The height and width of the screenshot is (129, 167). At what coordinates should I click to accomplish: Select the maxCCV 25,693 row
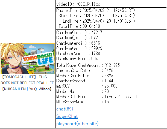(x=87, y=86)
